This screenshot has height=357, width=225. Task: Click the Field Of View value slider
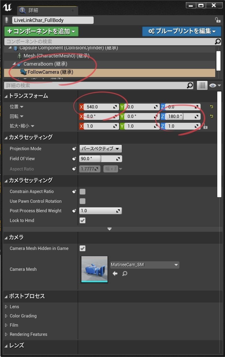click(x=90, y=159)
